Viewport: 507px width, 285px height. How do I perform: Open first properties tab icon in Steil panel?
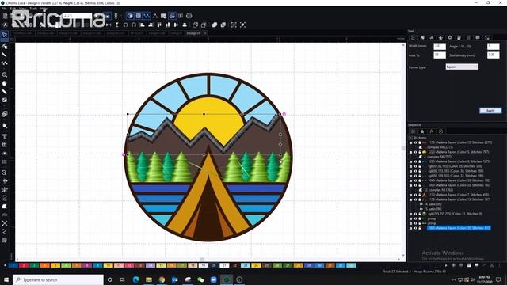(413, 38)
